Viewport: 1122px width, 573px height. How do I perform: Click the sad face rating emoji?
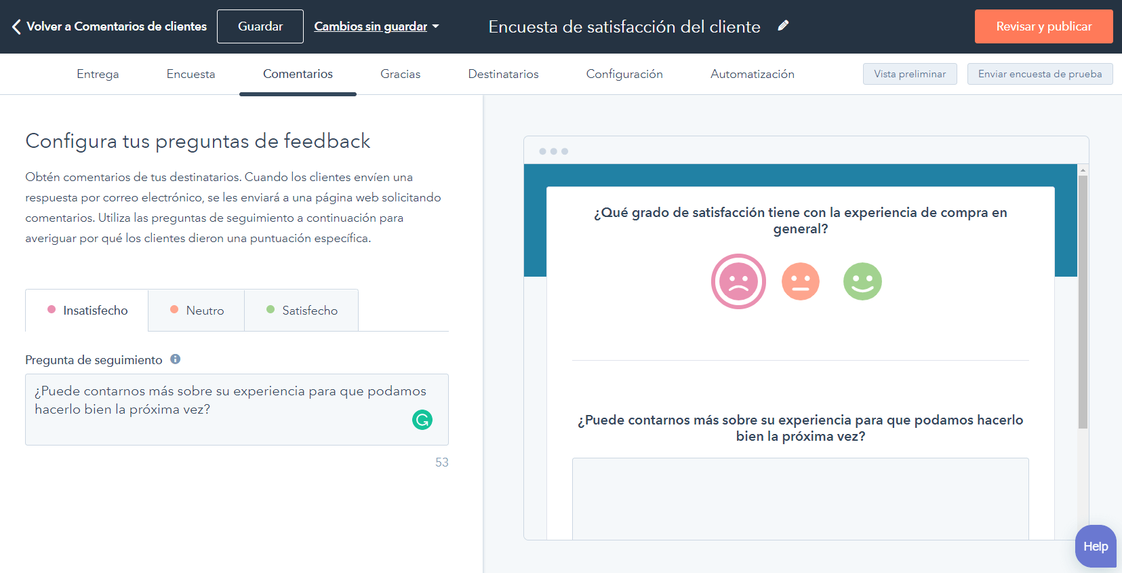tap(738, 281)
